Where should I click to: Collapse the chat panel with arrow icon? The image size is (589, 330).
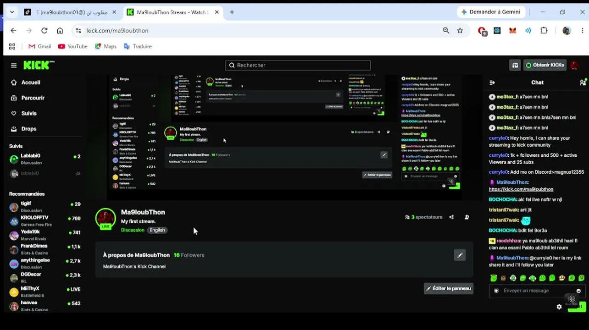492,82
